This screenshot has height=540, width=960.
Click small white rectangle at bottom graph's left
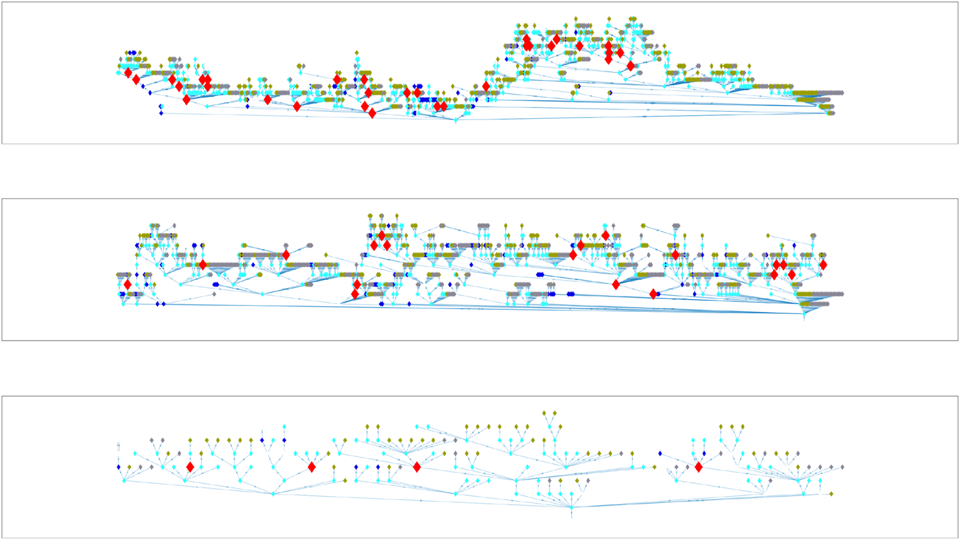click(118, 447)
